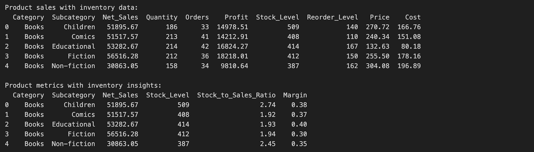Click the profit value 14978.51
The height and width of the screenshot is (152, 534).
coord(232,27)
